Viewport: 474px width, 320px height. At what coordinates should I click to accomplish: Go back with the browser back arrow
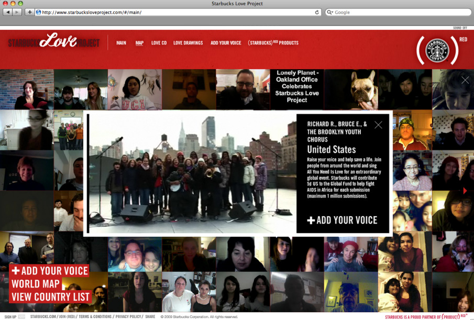pos(8,12)
